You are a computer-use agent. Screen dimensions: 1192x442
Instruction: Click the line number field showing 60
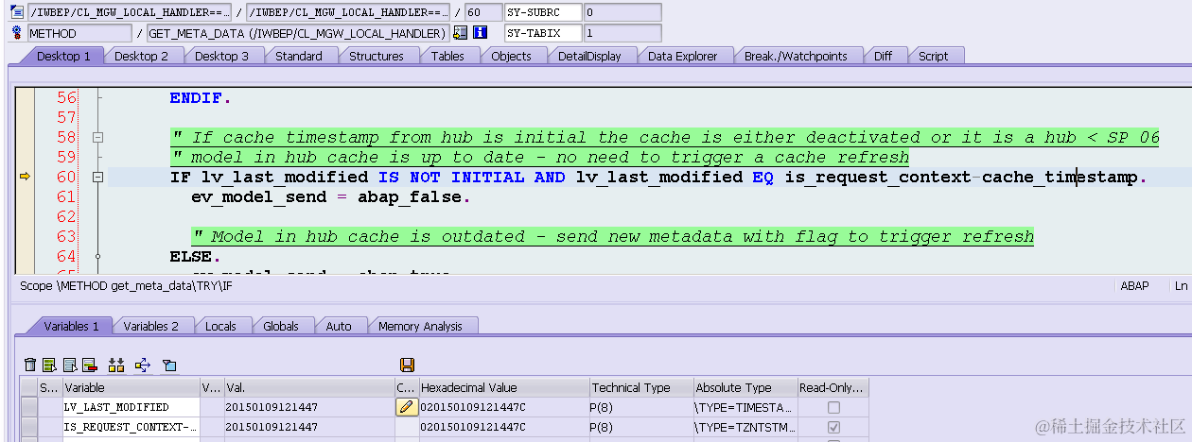(483, 12)
